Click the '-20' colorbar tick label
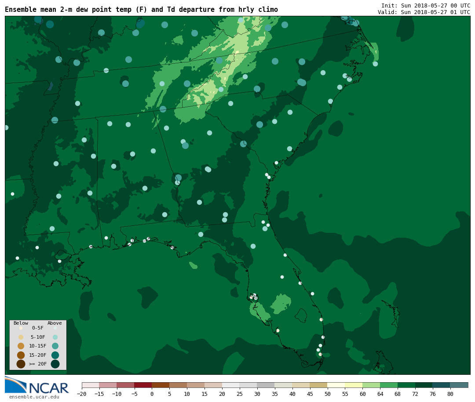Image resolution: width=475 pixels, height=402 pixels. point(82,394)
